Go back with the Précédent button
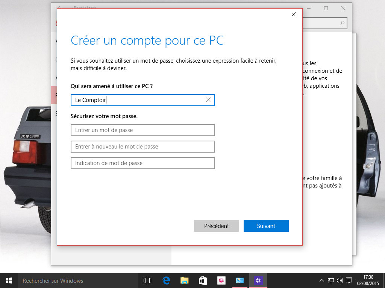 coord(216,226)
